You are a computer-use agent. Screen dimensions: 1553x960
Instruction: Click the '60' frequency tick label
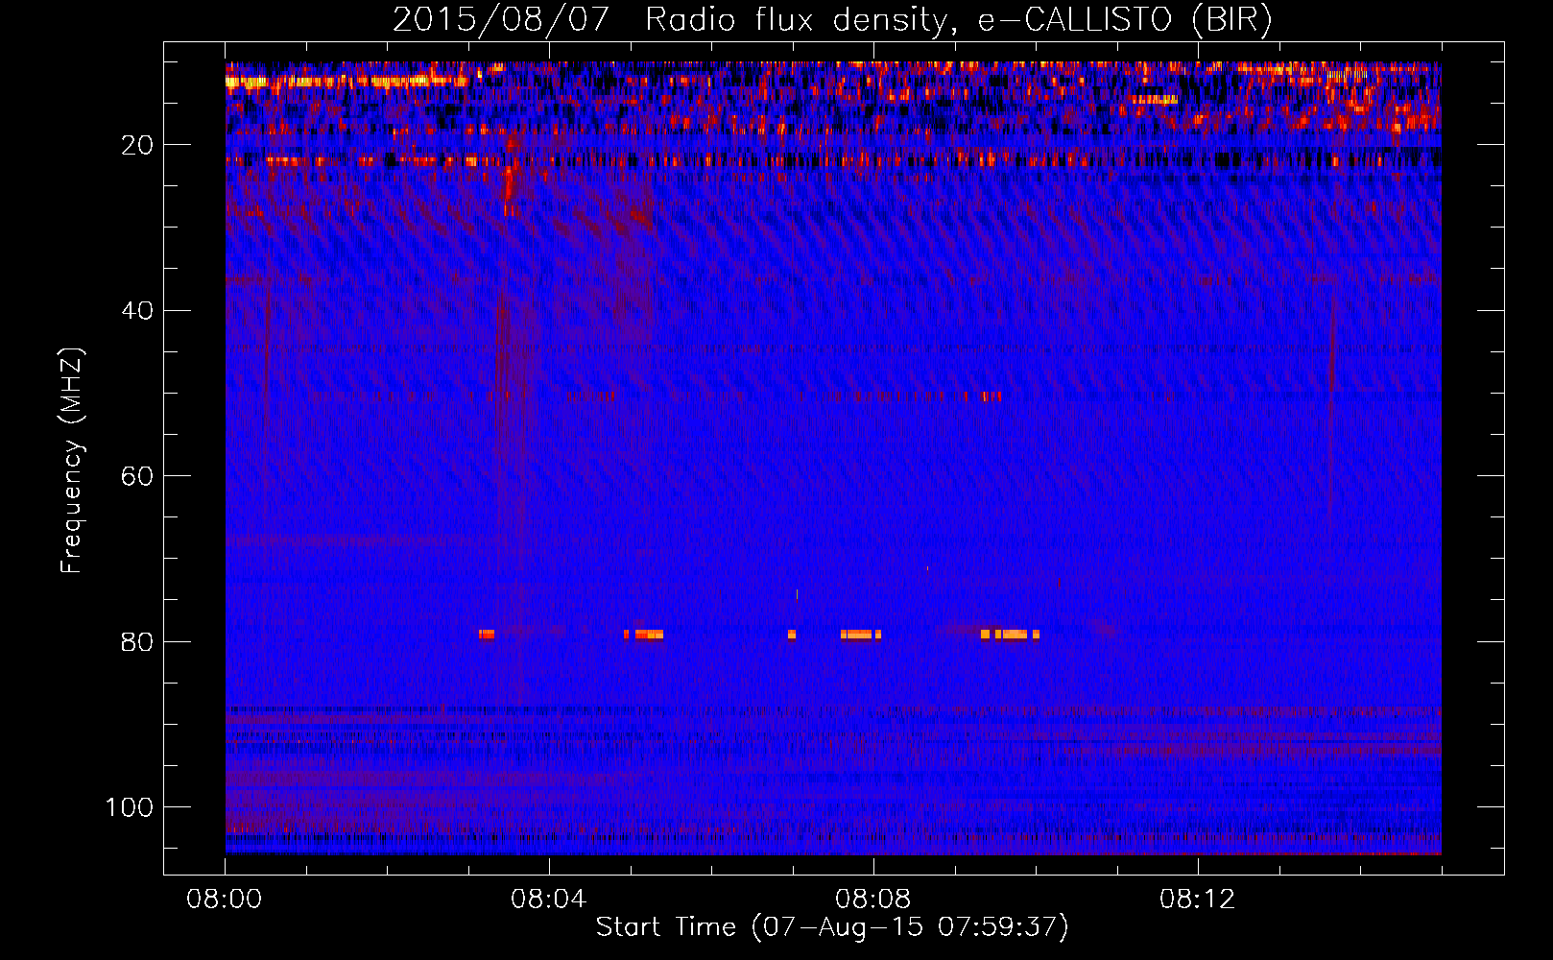tap(138, 476)
